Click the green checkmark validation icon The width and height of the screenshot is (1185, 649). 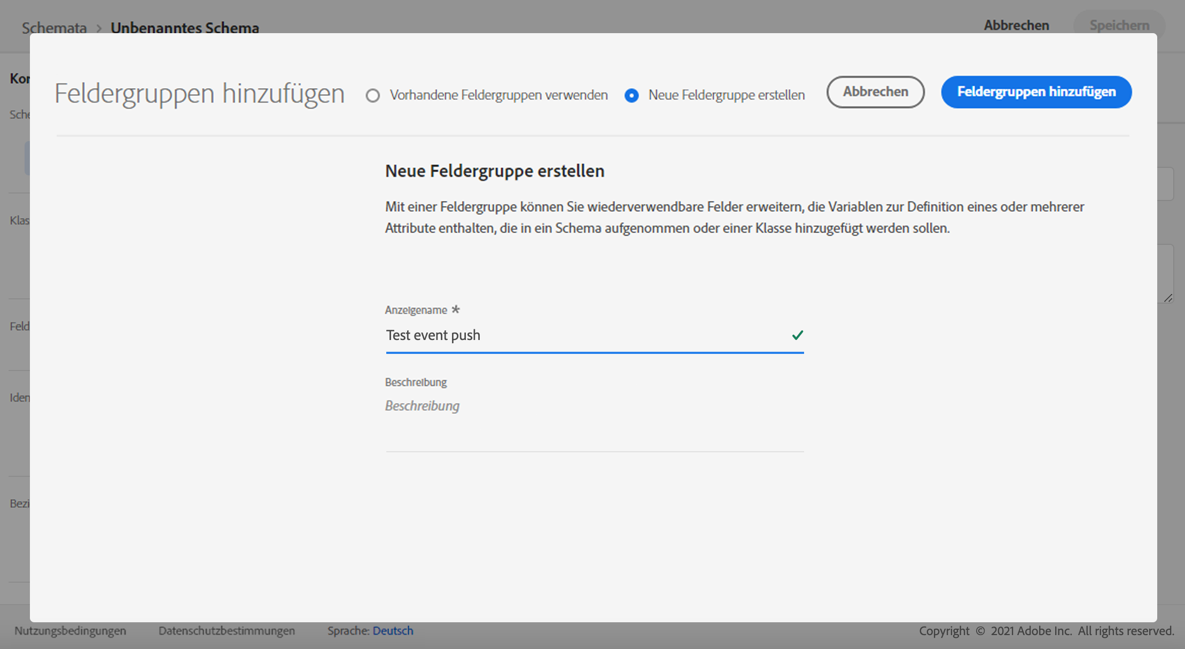pyautogui.click(x=797, y=335)
